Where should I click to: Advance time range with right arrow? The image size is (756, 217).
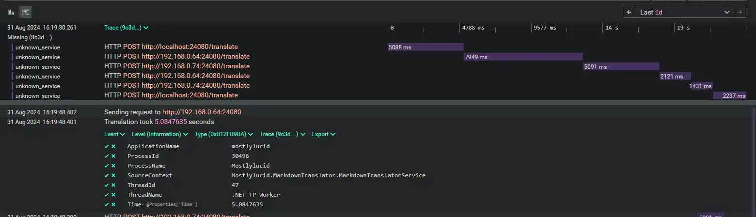tap(740, 12)
